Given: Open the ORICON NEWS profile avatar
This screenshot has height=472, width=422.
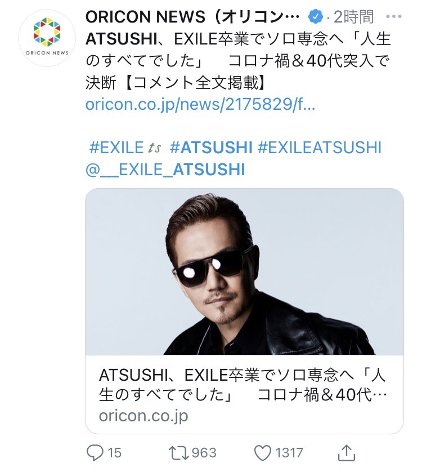Looking at the screenshot, I should pyautogui.click(x=47, y=38).
